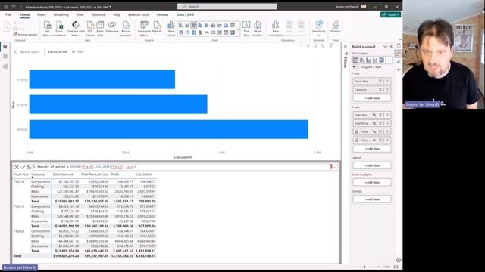Expand the visual types dropdown

click(x=389, y=60)
